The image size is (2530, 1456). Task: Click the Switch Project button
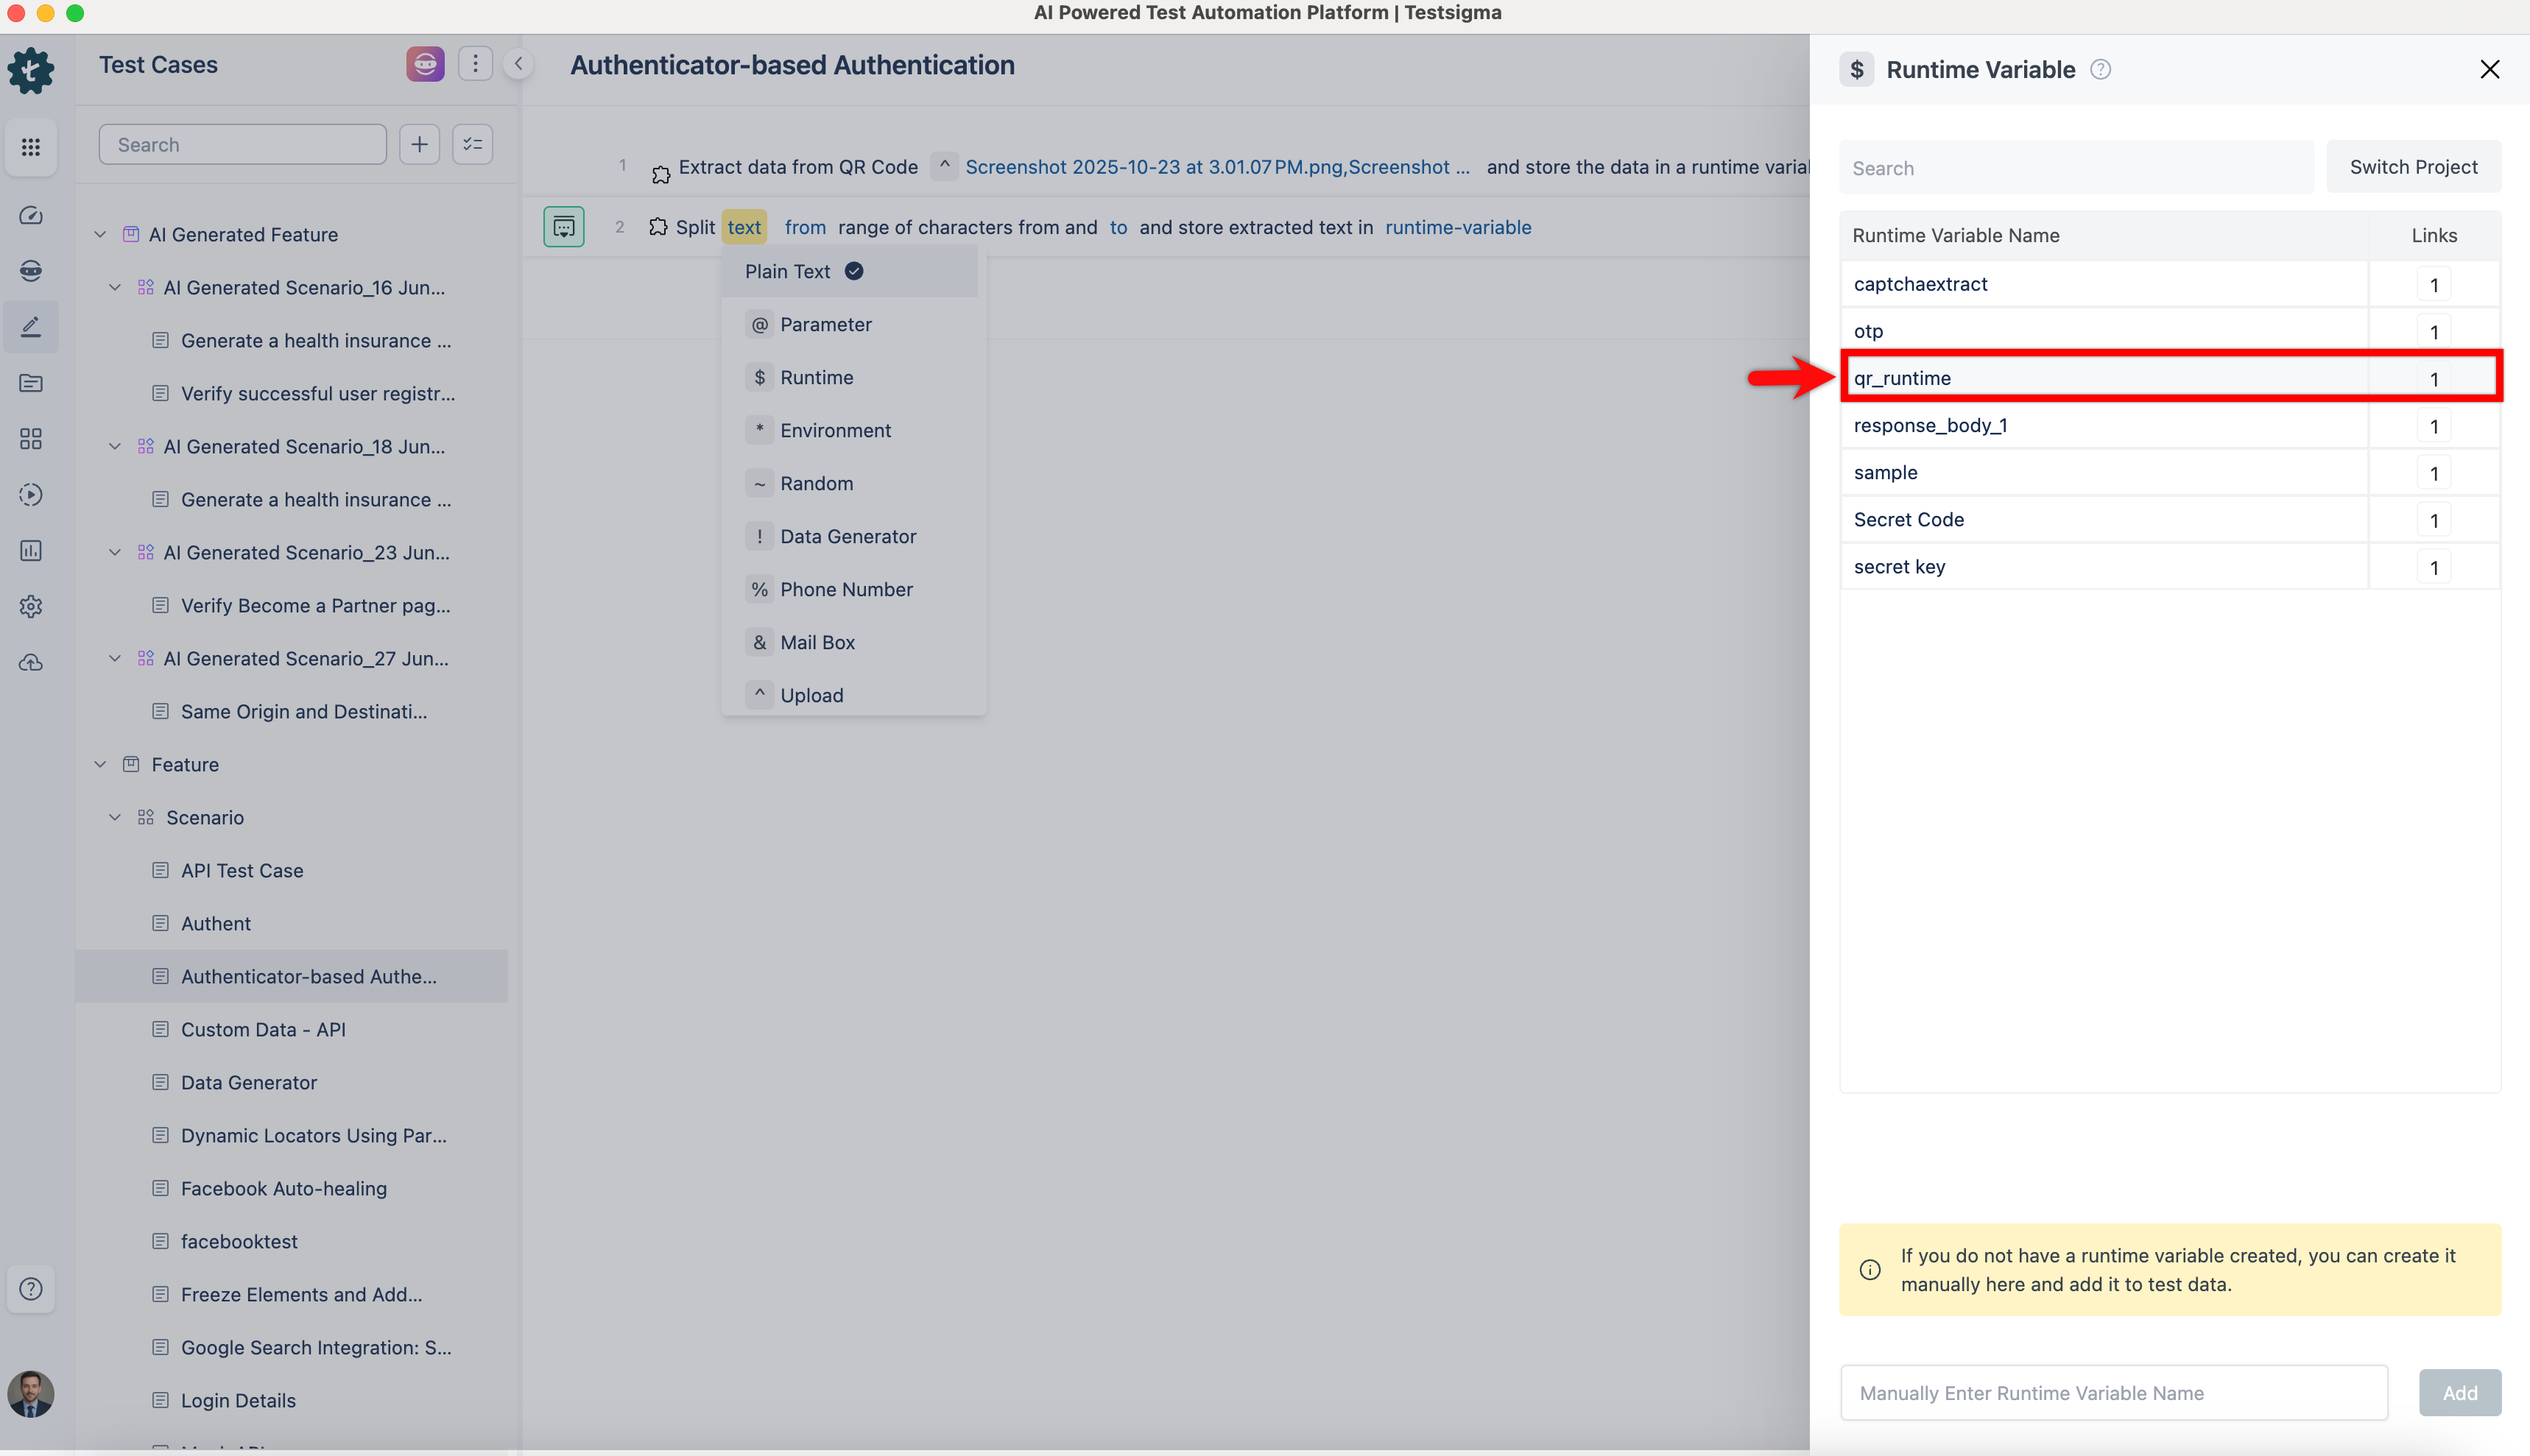pyautogui.click(x=2413, y=166)
